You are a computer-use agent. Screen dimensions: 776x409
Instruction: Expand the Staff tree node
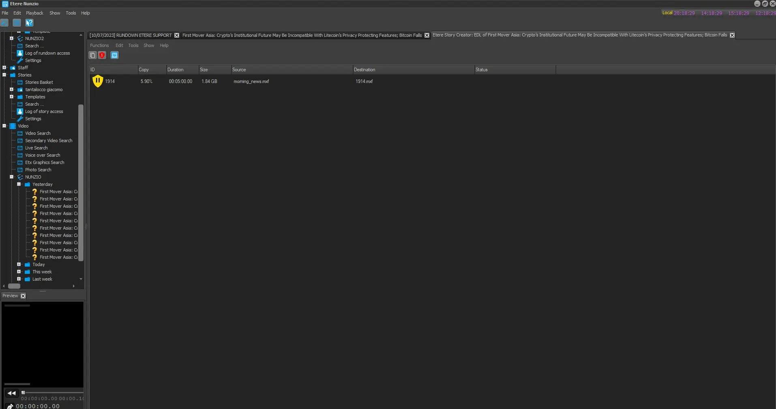tap(4, 68)
